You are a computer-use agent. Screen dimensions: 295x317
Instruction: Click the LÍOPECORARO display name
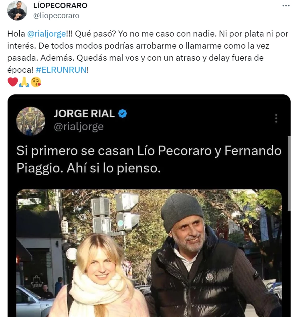60,6
